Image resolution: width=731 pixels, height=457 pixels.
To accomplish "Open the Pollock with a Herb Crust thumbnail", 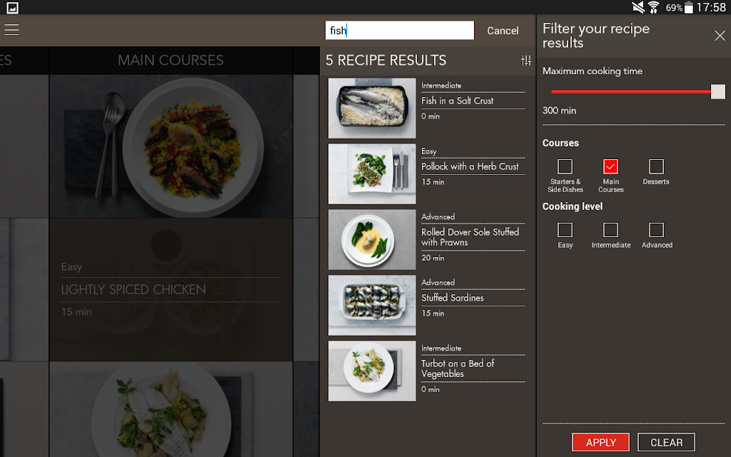I will pos(372,174).
